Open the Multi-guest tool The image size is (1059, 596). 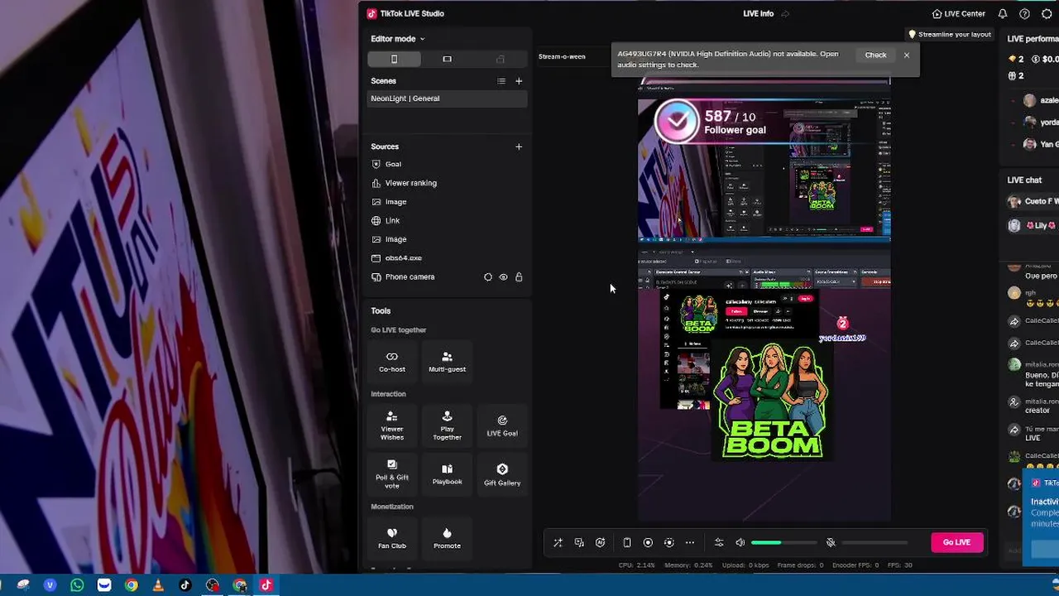tap(447, 362)
